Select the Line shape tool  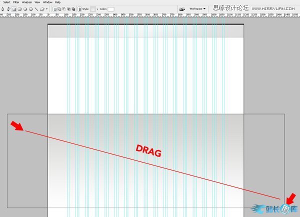[36, 9]
